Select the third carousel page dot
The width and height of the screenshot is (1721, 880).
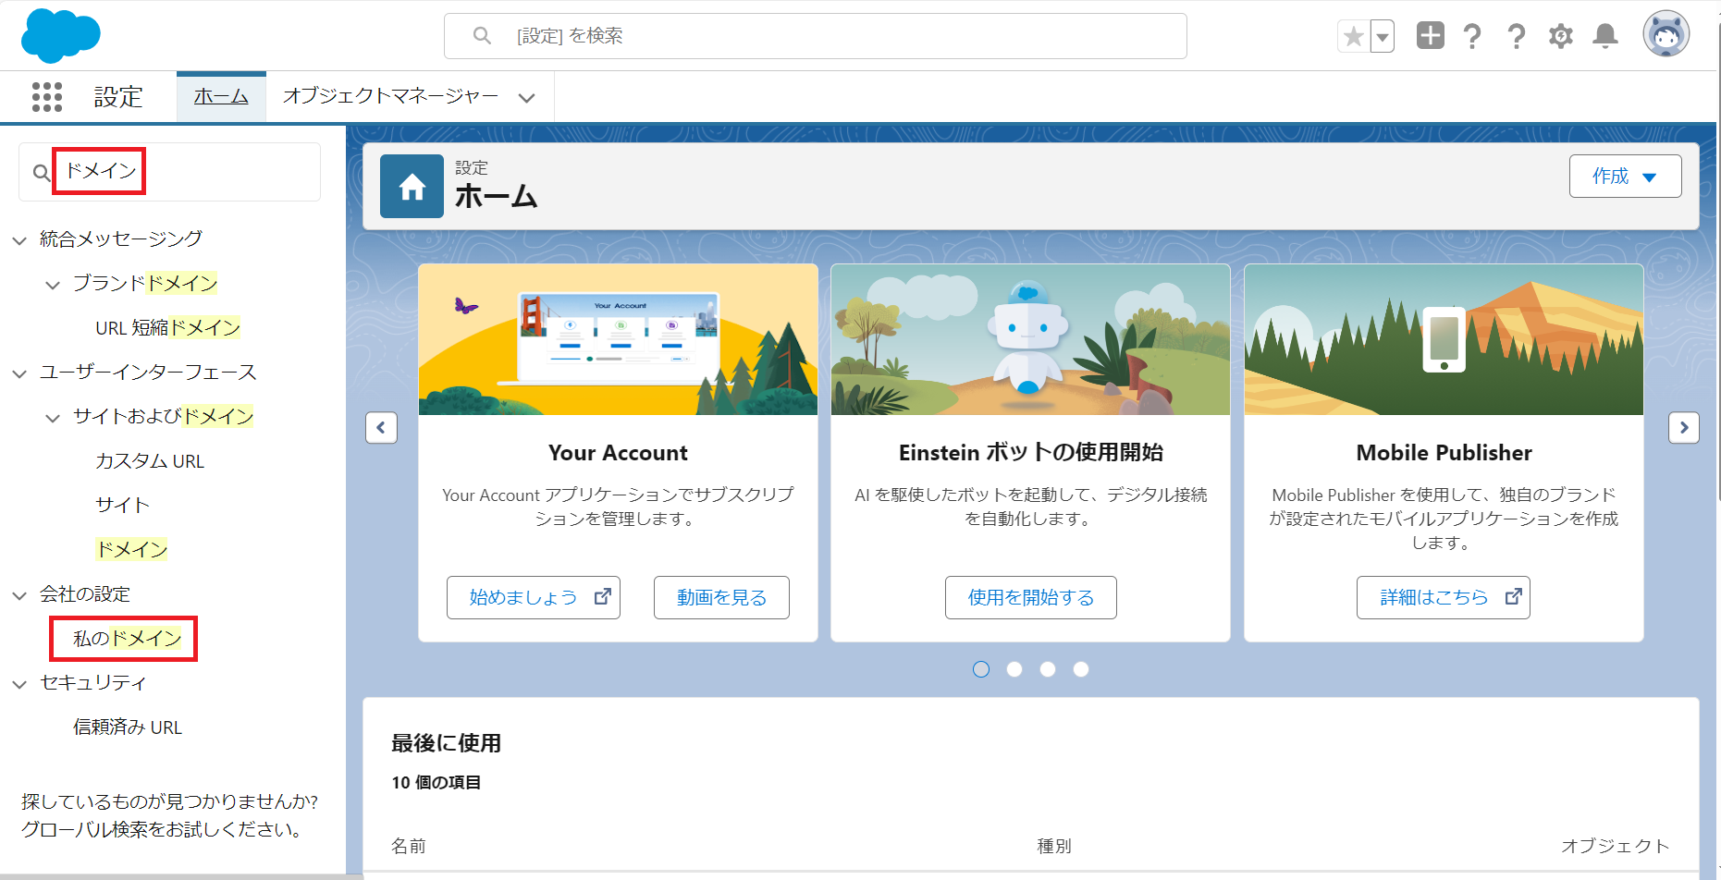1048,669
